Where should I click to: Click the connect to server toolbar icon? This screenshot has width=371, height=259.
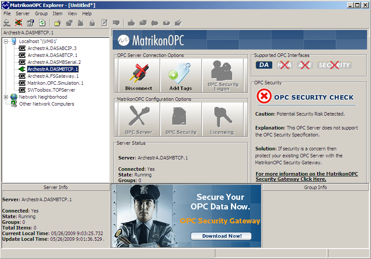(7, 23)
